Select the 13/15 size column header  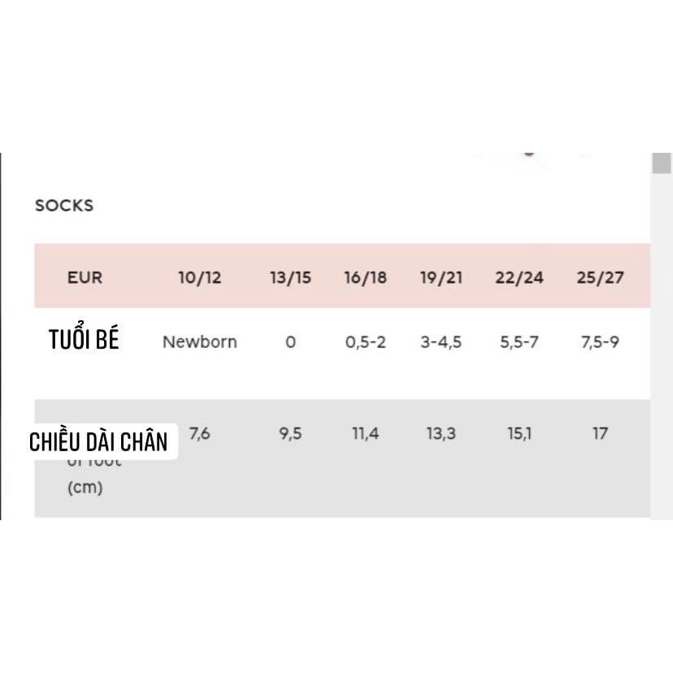click(x=290, y=277)
